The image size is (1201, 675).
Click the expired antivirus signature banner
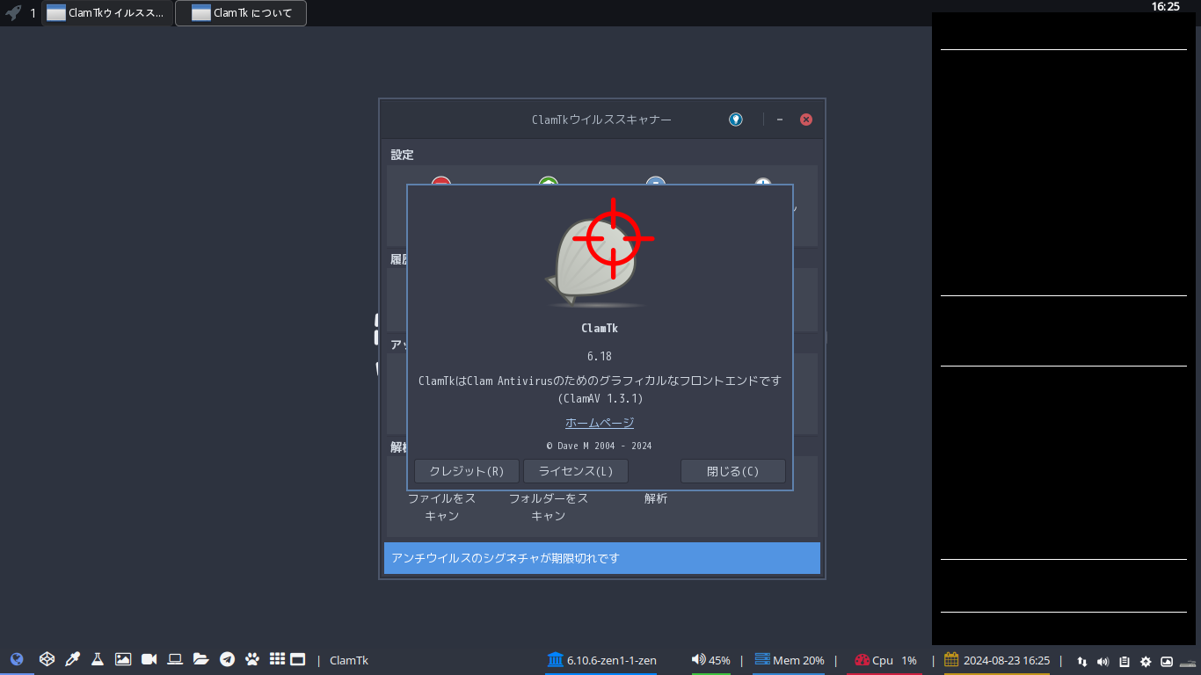click(x=601, y=557)
